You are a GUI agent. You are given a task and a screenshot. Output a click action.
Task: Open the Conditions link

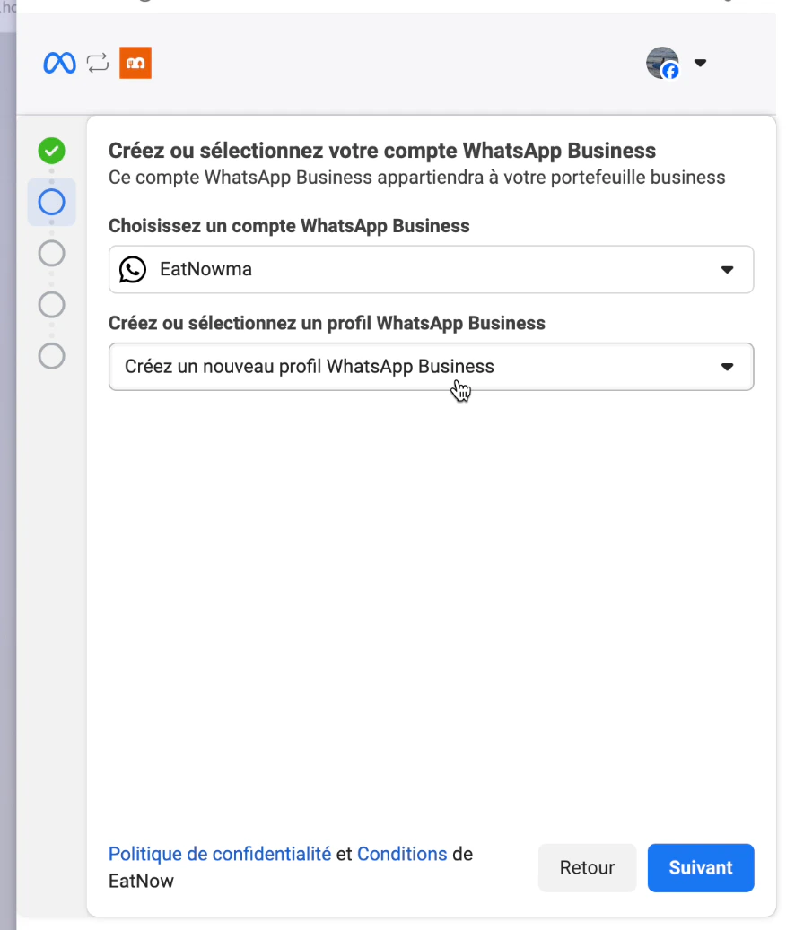coord(402,854)
